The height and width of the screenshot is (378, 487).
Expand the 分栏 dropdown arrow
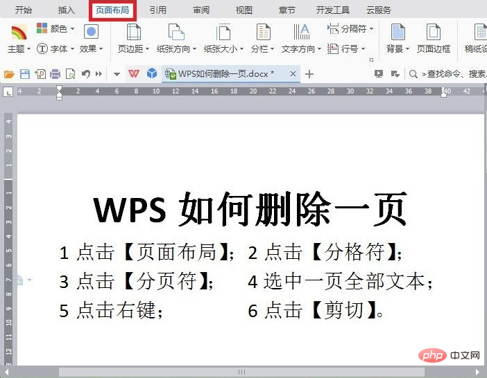click(272, 49)
